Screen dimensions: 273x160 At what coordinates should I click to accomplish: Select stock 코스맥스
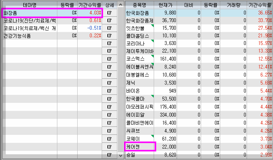(x=135, y=59)
